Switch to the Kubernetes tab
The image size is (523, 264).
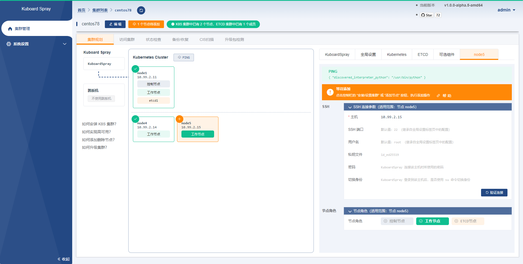397,54
